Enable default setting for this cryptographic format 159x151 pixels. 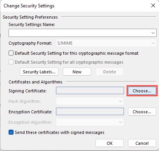[x=11, y=53]
